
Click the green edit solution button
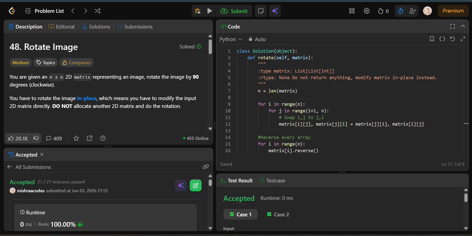[195, 186]
